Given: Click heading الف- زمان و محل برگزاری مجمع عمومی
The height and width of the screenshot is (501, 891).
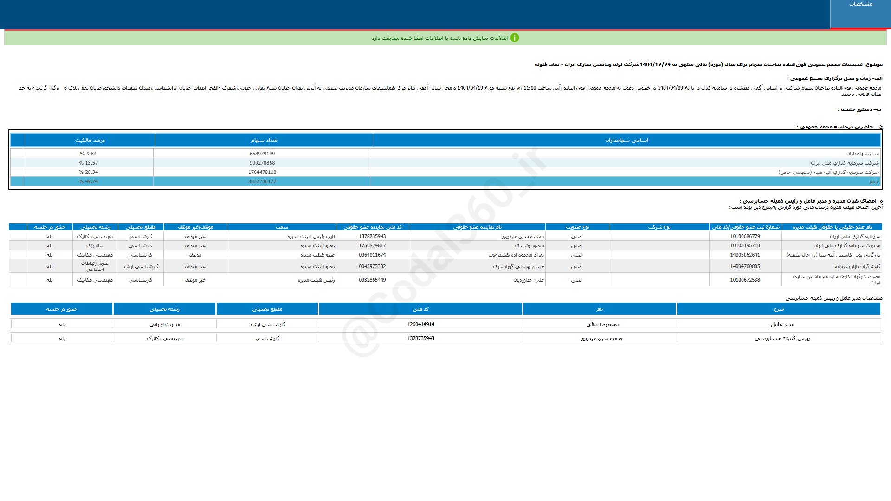Looking at the screenshot, I should point(835,78).
